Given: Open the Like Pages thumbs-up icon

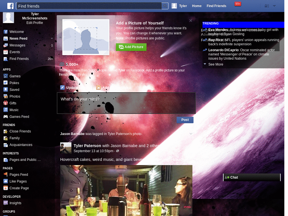Looking at the screenshot, I should click(6, 181).
